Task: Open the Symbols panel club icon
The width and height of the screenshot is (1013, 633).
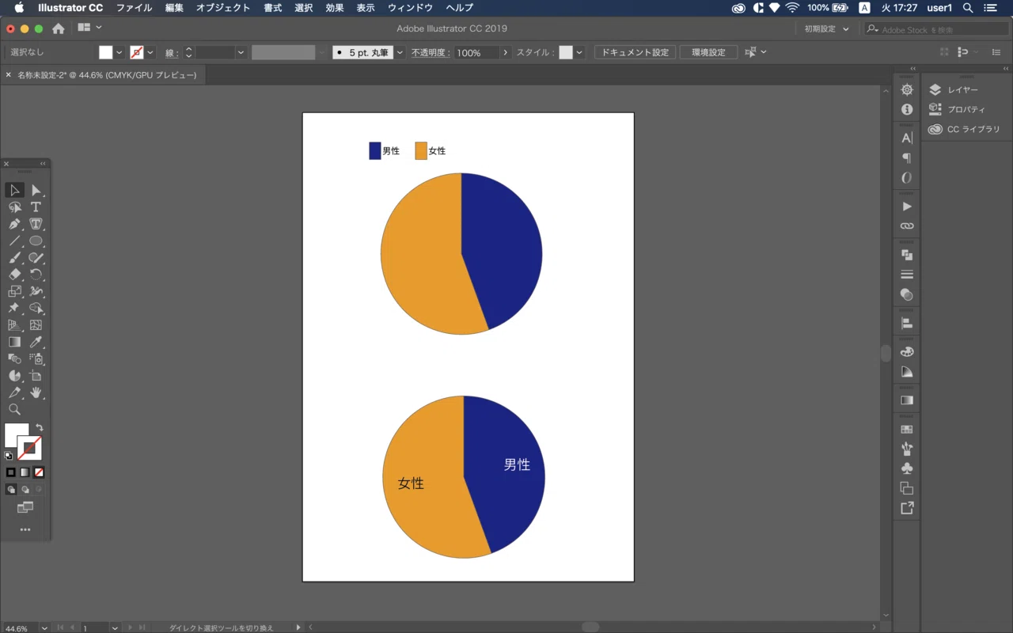Action: [x=907, y=468]
